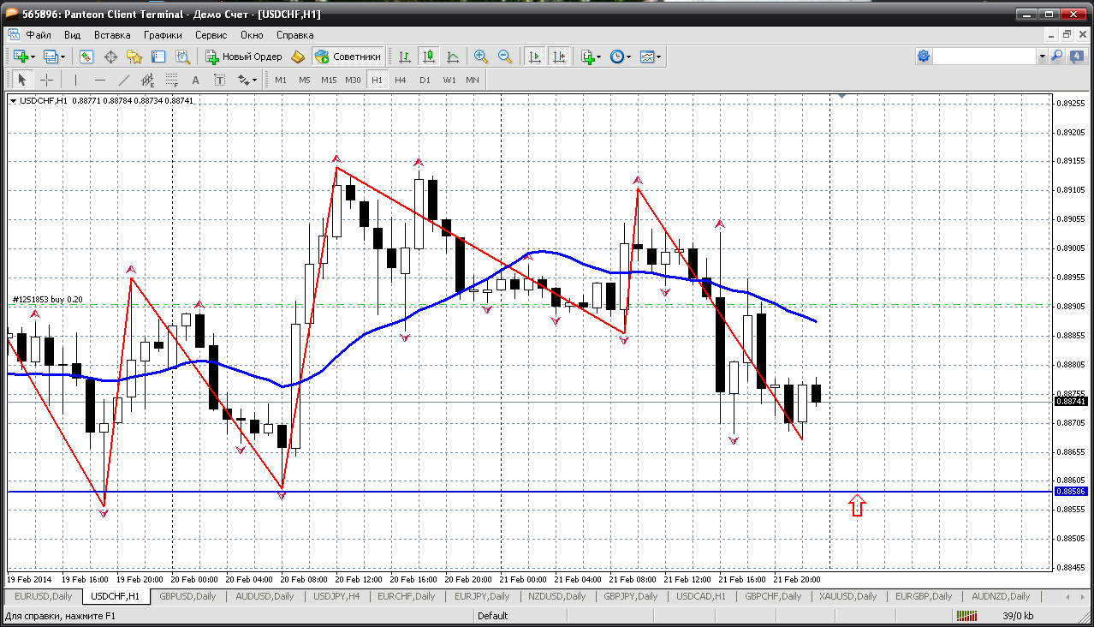Select the equidistant channel tool
The width and height of the screenshot is (1094, 627).
pos(147,80)
